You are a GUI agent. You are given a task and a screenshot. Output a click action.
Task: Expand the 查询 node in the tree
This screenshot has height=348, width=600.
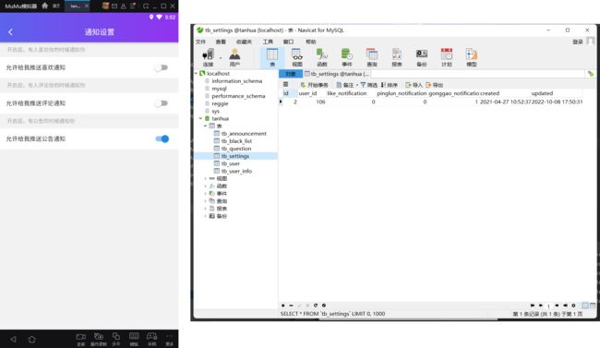coord(206,201)
